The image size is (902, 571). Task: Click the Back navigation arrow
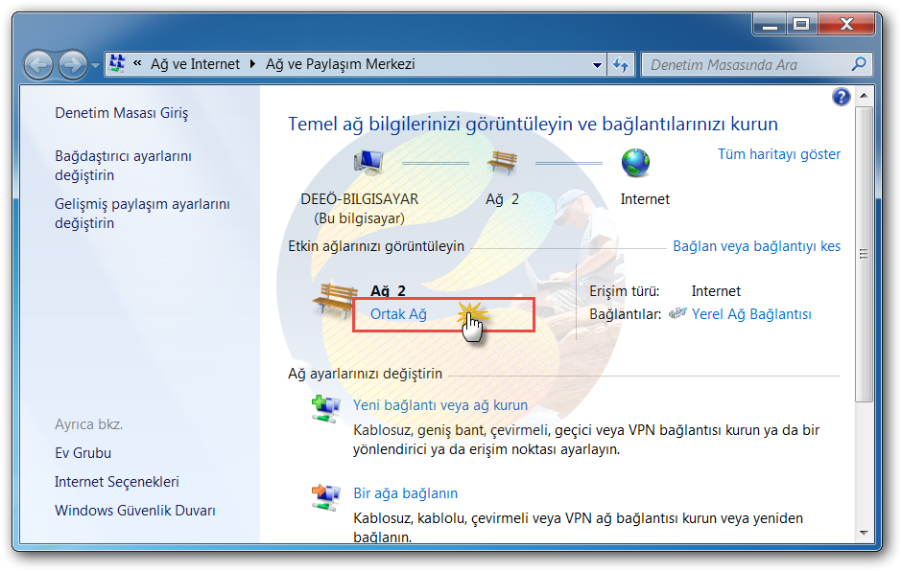[38, 64]
